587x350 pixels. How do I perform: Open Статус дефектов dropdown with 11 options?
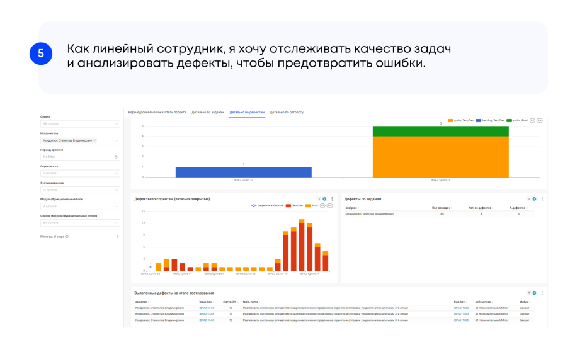click(80, 189)
